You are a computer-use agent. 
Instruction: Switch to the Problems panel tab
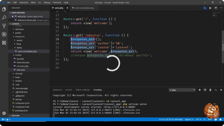pyautogui.click(x=58, y=90)
